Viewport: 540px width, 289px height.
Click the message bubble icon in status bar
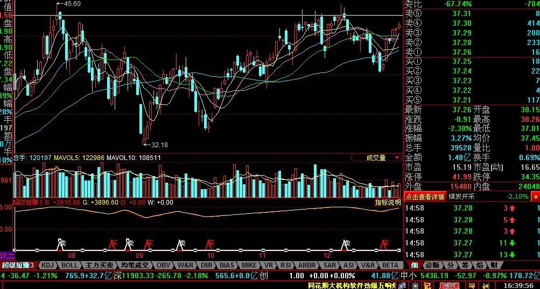472,285
